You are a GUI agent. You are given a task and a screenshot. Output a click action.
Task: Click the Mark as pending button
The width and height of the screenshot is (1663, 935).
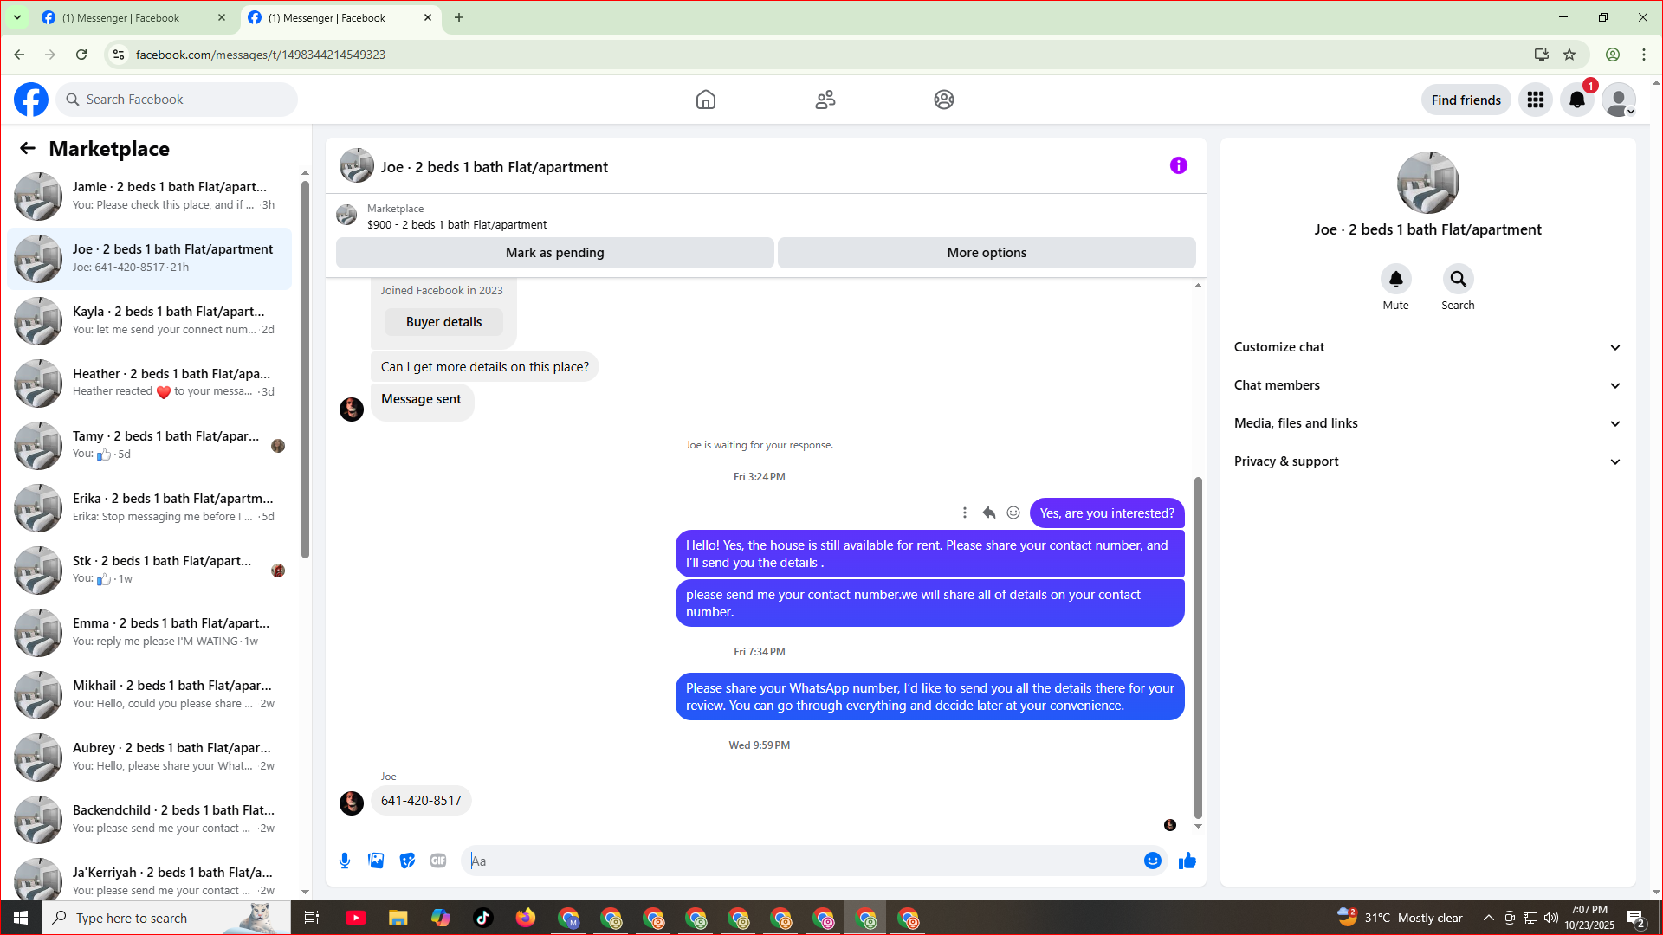point(554,253)
